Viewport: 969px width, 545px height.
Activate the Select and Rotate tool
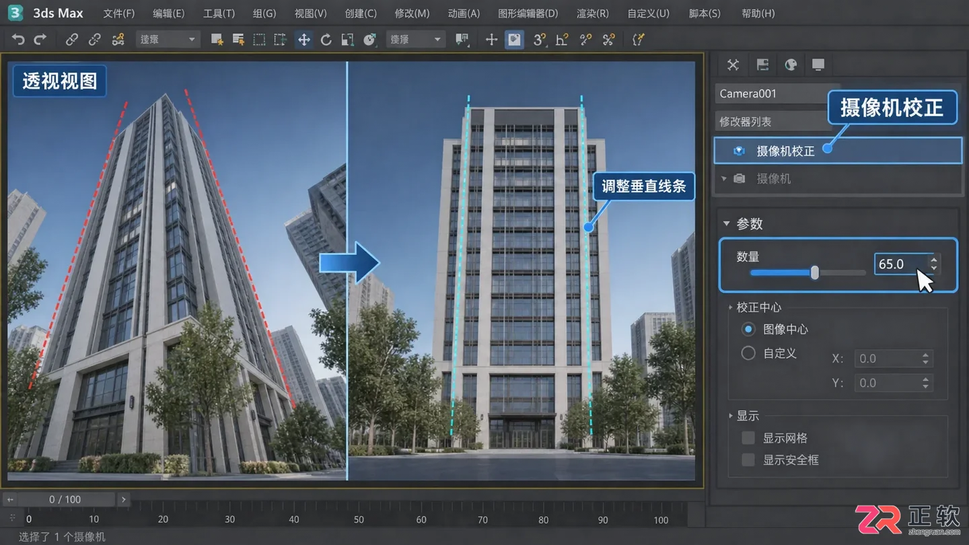pyautogui.click(x=326, y=40)
